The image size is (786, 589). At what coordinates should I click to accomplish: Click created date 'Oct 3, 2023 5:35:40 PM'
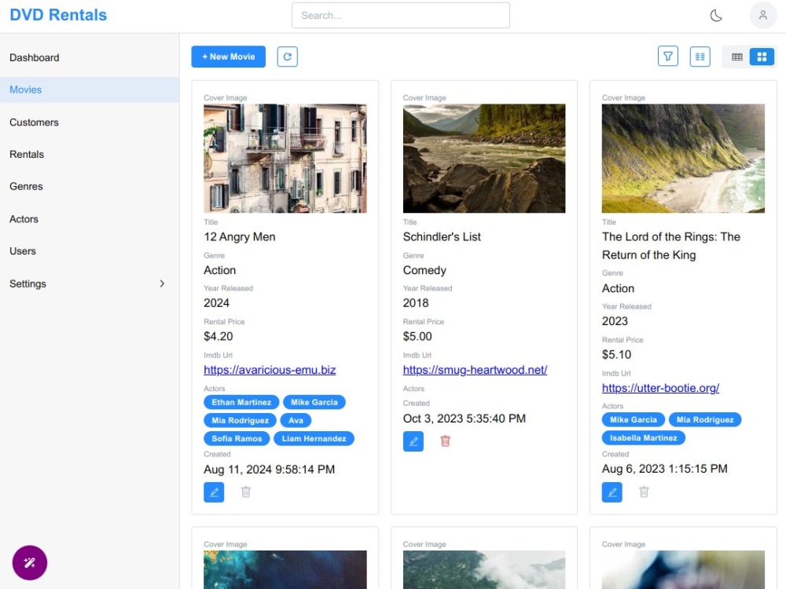point(465,419)
